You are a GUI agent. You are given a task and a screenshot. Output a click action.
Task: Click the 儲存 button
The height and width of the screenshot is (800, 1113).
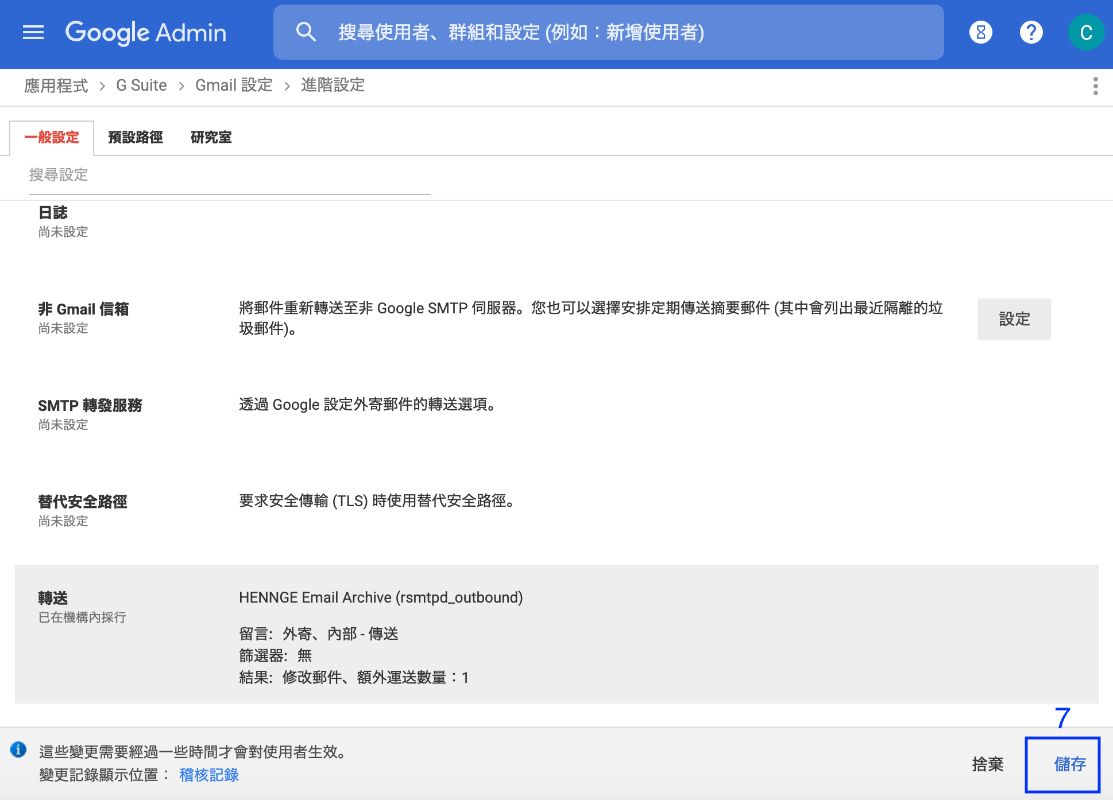(1062, 764)
